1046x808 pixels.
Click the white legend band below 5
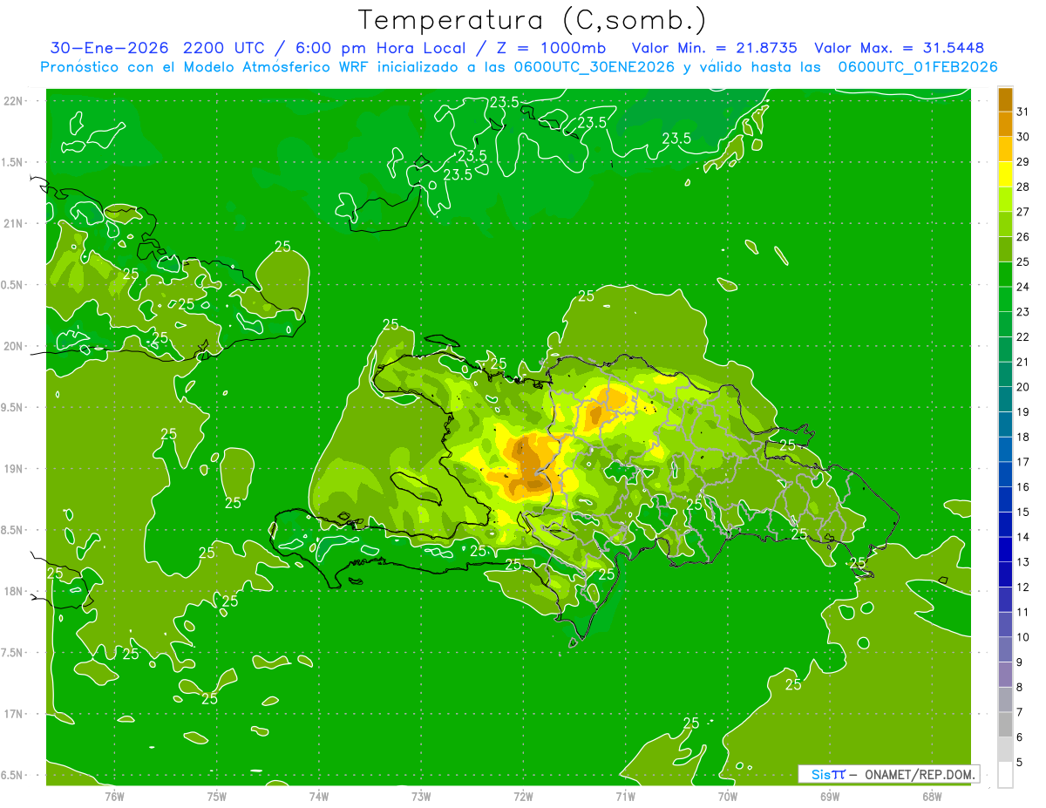(x=1006, y=775)
